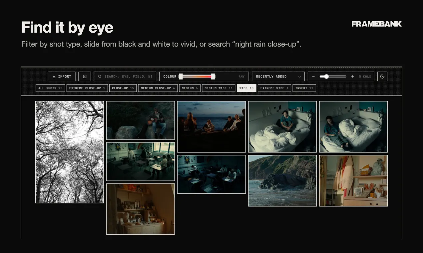
Task: Focus the search input field
Action: 125,77
